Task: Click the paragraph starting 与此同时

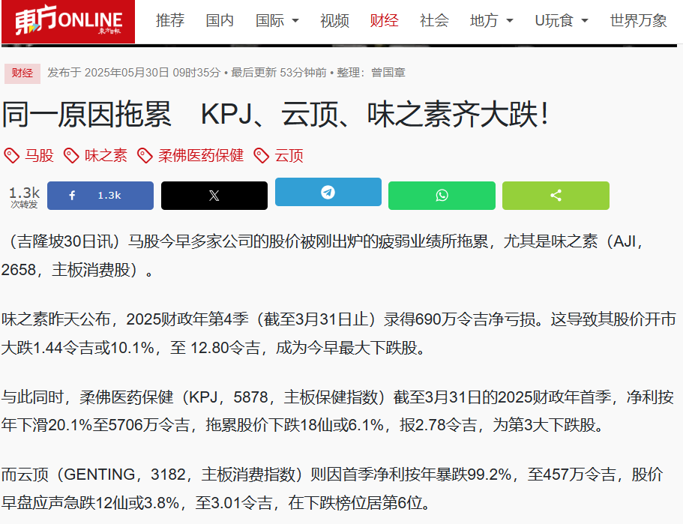Action: coord(338,412)
